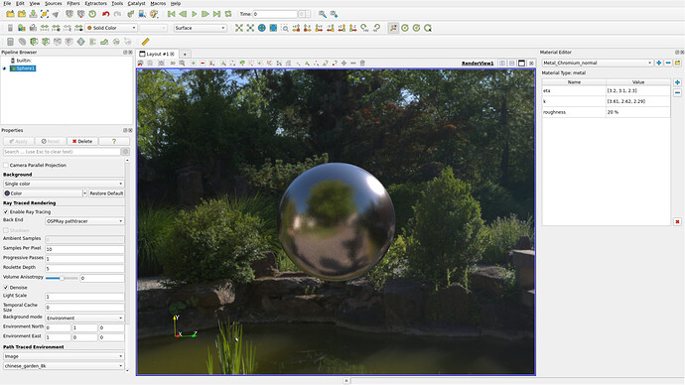The image size is (685, 385).
Task: Open the Surface representation dropdown
Action: (201, 28)
